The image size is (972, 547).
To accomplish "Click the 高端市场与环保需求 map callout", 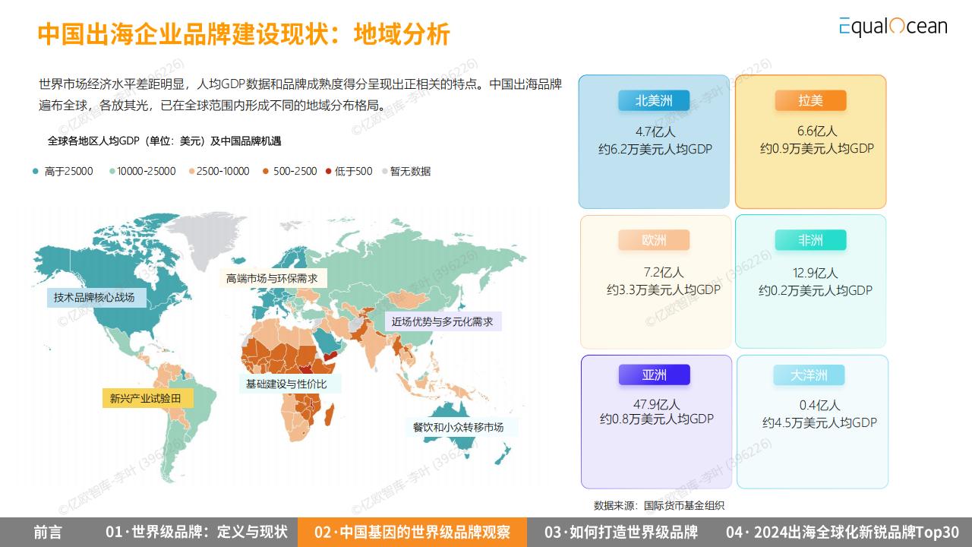I will pos(272,278).
